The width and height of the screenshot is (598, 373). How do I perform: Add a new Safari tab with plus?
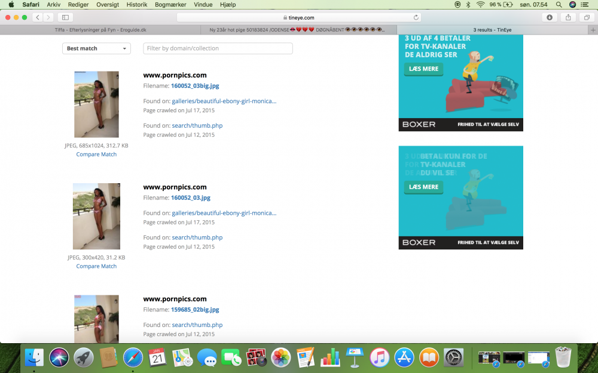pyautogui.click(x=593, y=30)
